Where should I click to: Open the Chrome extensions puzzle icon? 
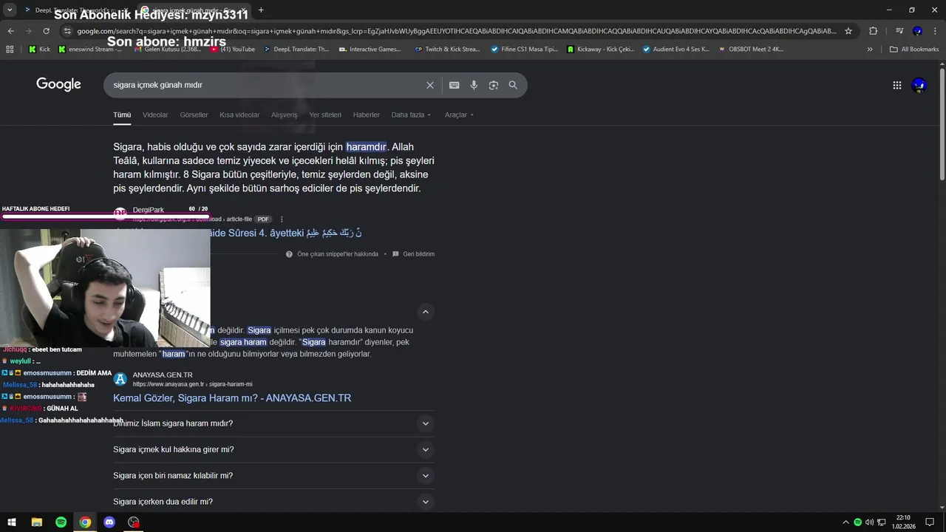point(873,31)
